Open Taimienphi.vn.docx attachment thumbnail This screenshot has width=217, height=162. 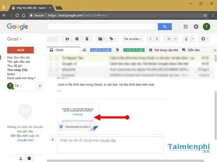78,117
